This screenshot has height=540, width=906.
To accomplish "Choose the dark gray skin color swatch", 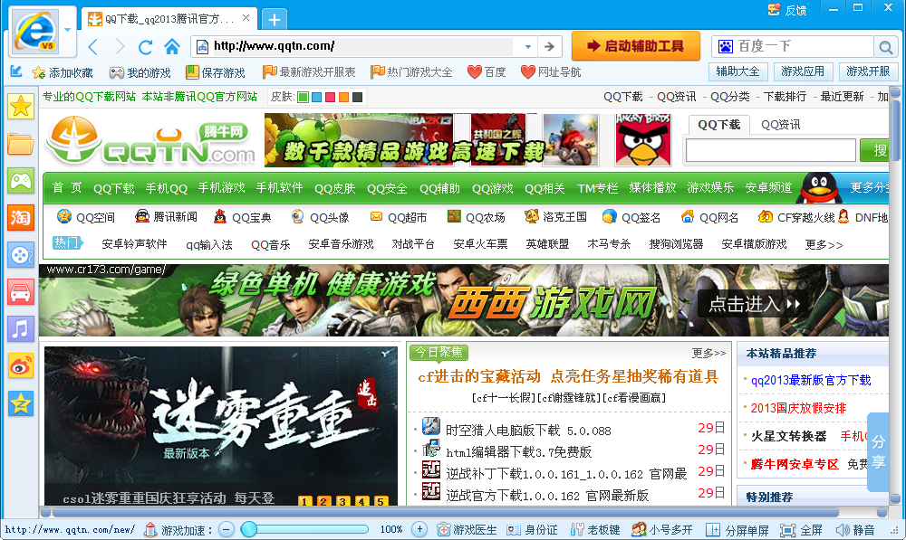I will coord(358,97).
